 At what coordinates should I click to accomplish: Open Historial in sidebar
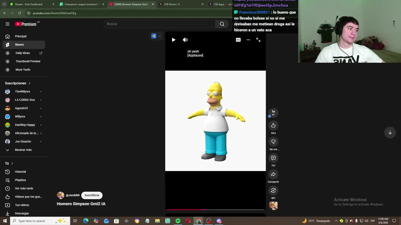pyautogui.click(x=24, y=172)
